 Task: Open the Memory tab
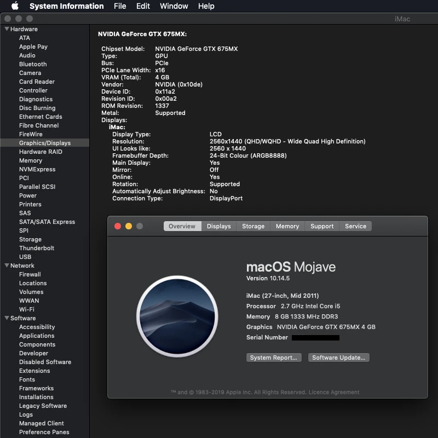click(287, 226)
